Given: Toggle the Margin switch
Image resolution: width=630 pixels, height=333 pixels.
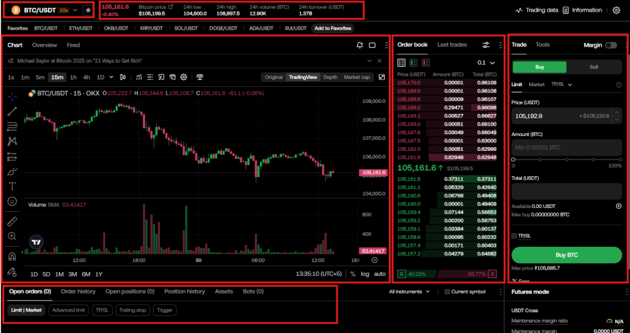Looking at the screenshot, I should (611, 45).
